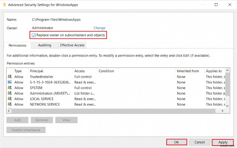Click the Inherited from column header
This screenshot has width=237, height=148.
pos(188,71)
